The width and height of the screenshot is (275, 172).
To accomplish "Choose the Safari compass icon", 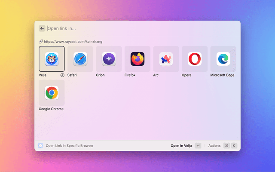I will tap(80, 59).
